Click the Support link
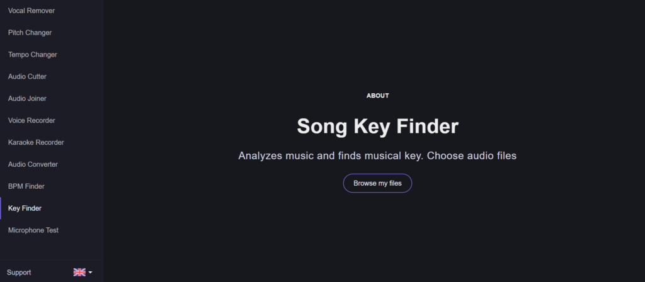The width and height of the screenshot is (645, 282). coord(19,273)
